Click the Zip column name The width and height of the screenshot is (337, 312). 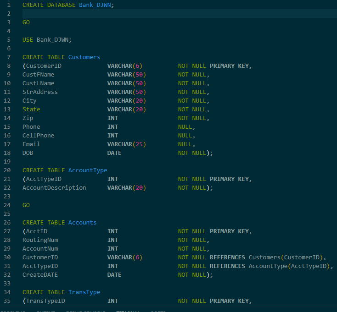[x=28, y=118]
